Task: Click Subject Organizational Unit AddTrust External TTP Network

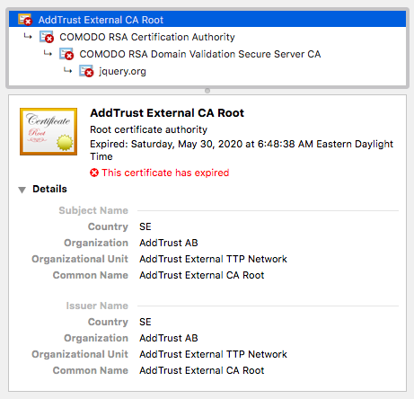Action: coord(213,259)
